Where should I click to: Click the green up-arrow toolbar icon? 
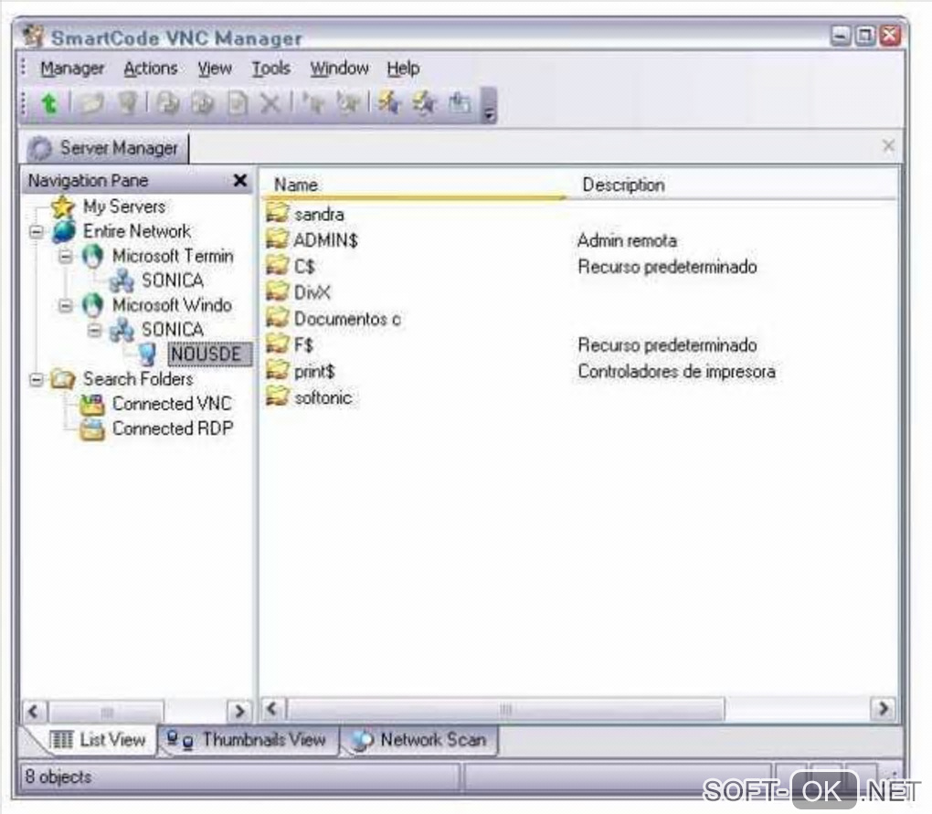49,104
